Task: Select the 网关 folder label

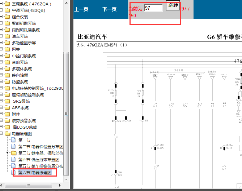Action: [x=16, y=49]
